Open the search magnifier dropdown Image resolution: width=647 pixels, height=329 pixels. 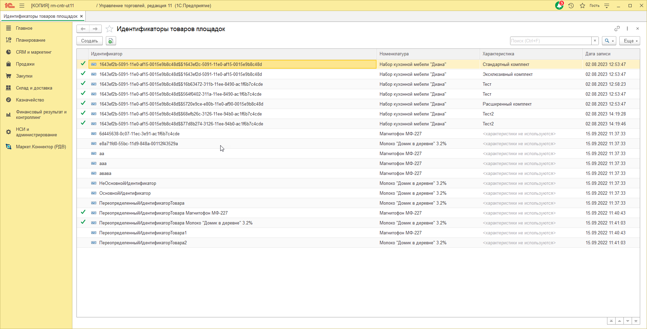pos(609,41)
